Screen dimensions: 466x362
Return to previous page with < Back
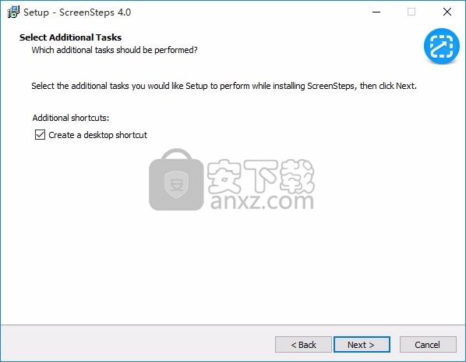click(x=303, y=345)
